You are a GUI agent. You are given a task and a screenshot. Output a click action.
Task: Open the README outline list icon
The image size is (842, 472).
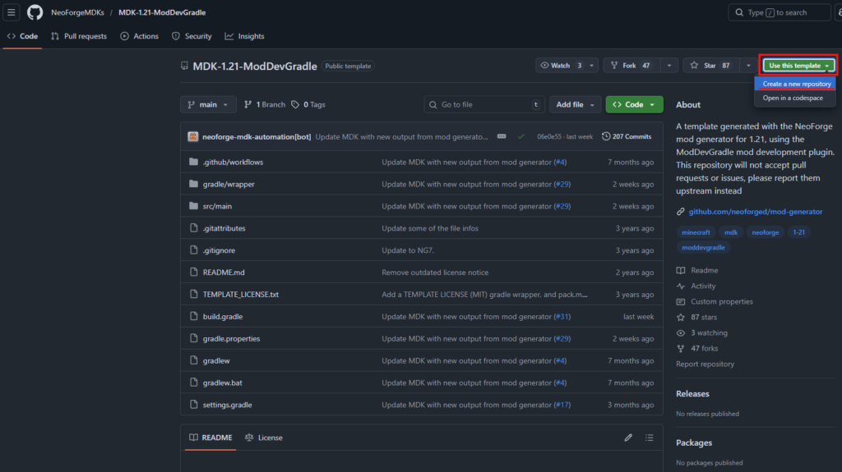650,438
